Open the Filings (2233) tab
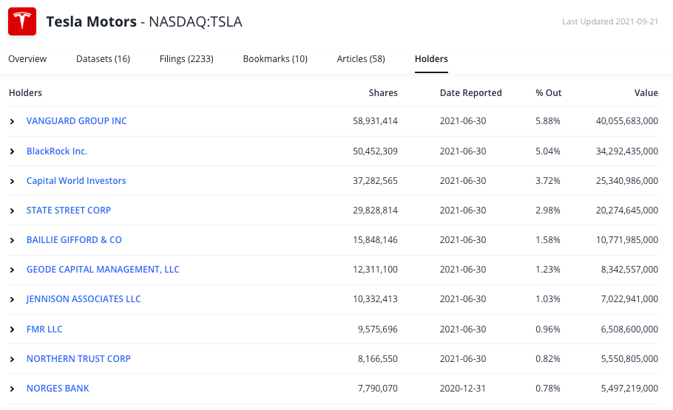 (x=186, y=59)
